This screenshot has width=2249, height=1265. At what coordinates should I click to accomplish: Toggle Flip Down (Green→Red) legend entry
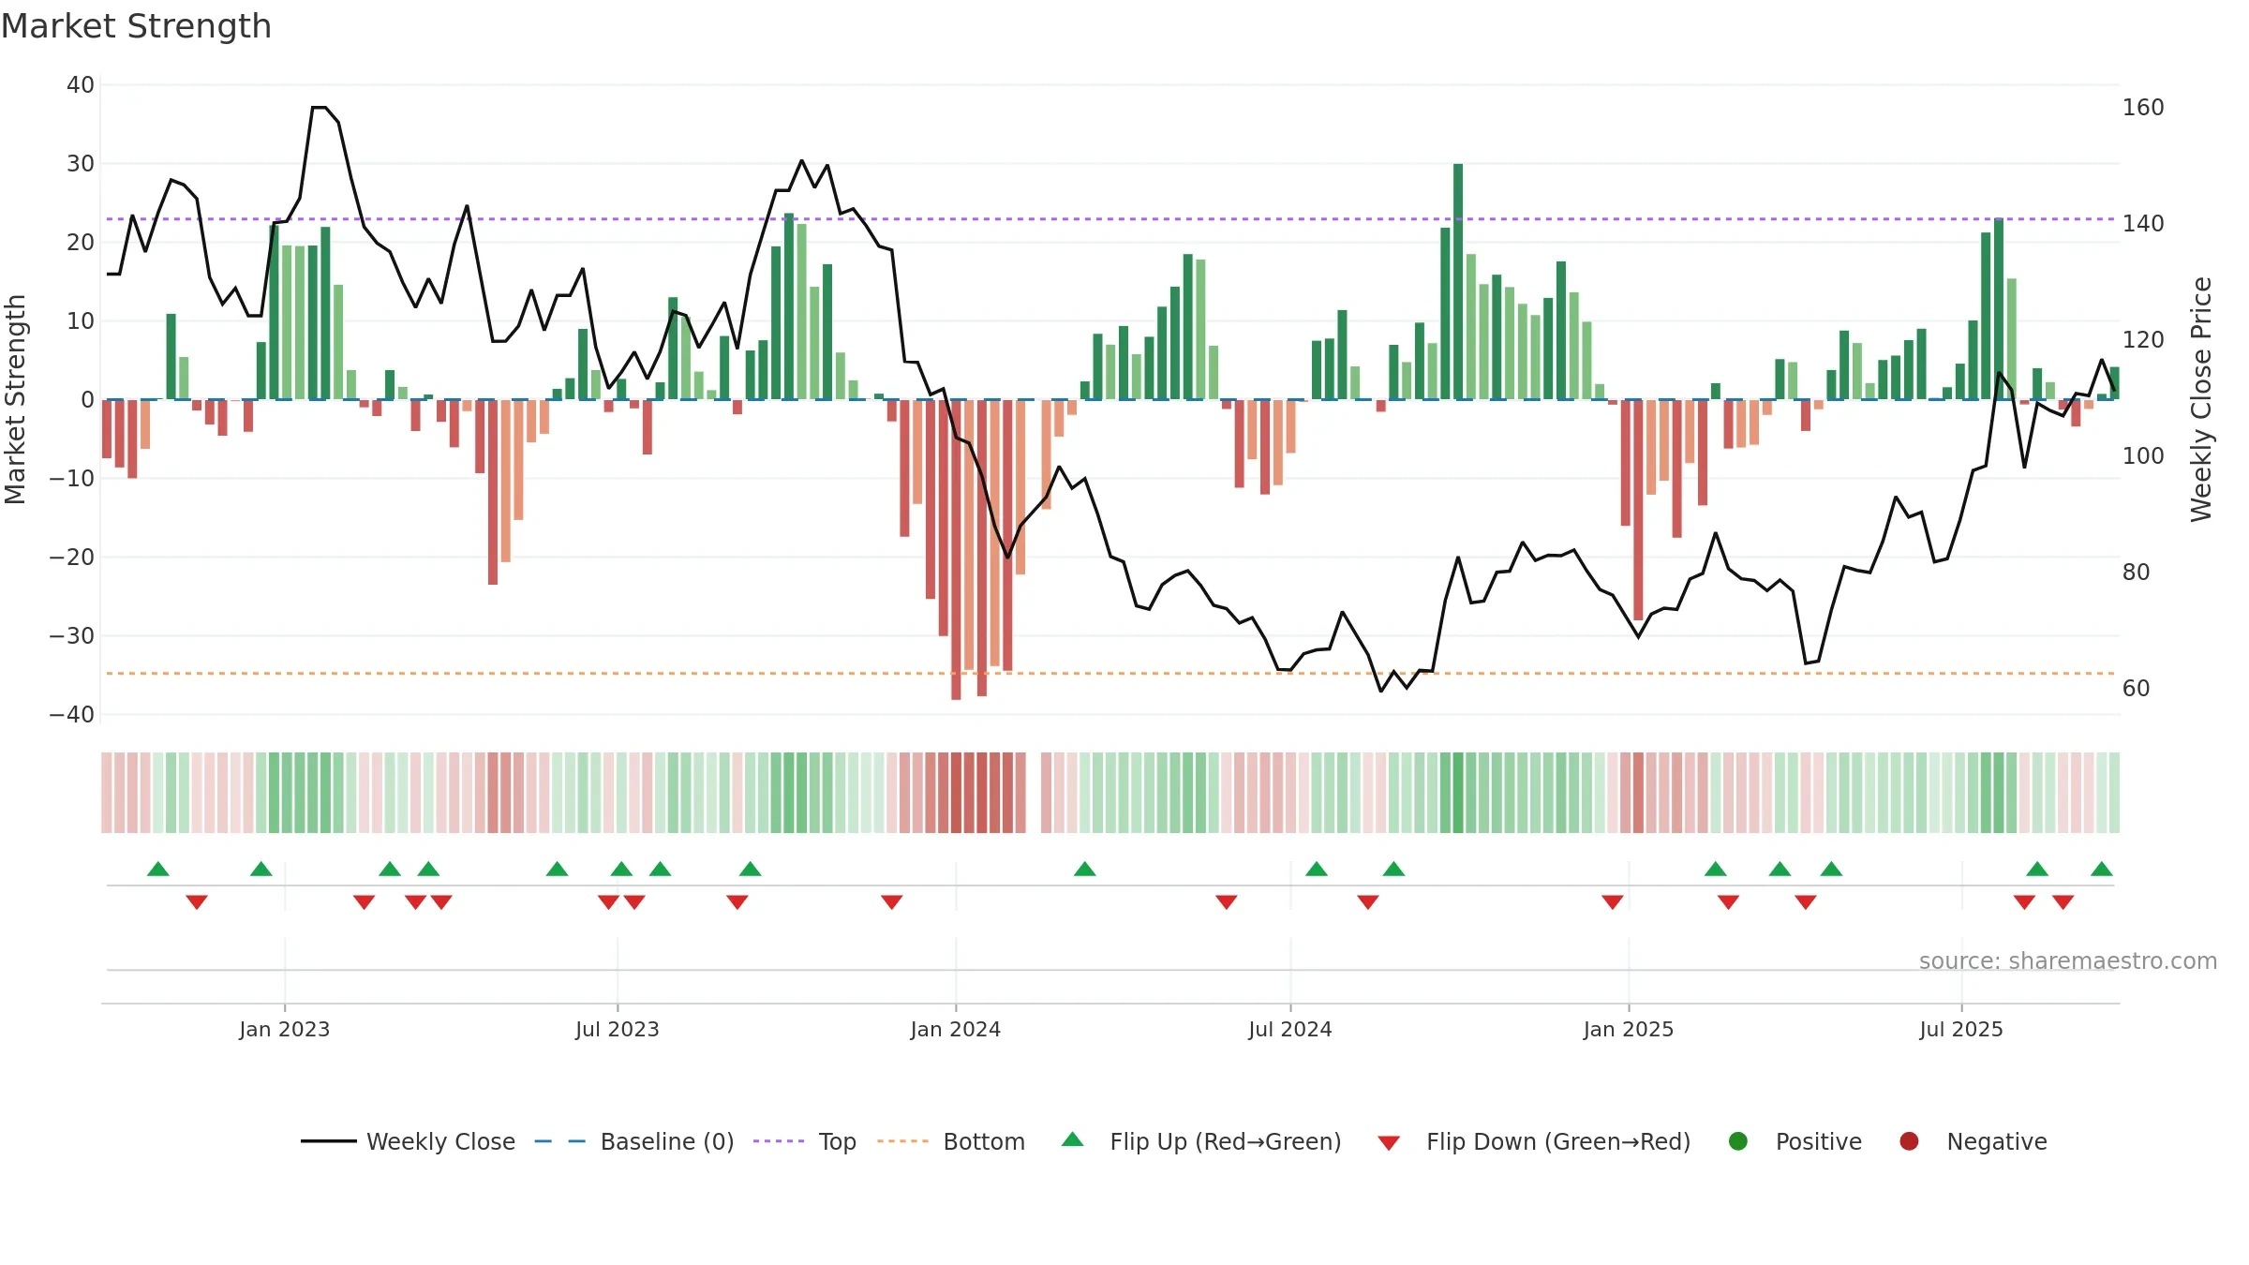(x=1534, y=1141)
